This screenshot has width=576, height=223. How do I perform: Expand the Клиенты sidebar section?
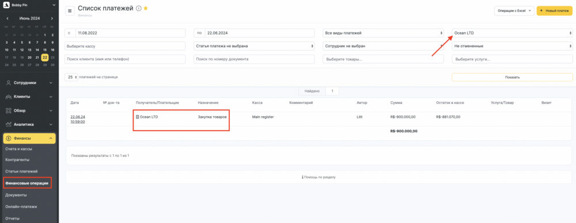pos(29,97)
